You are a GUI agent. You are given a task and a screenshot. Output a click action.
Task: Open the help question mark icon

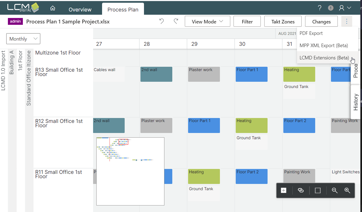point(320,8)
